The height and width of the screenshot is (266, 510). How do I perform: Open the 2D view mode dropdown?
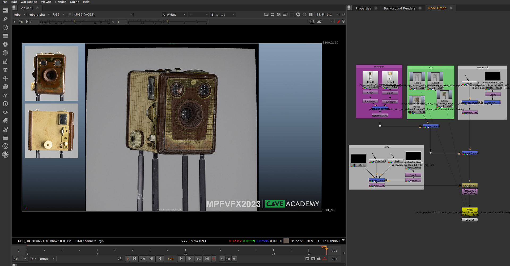pos(325,22)
